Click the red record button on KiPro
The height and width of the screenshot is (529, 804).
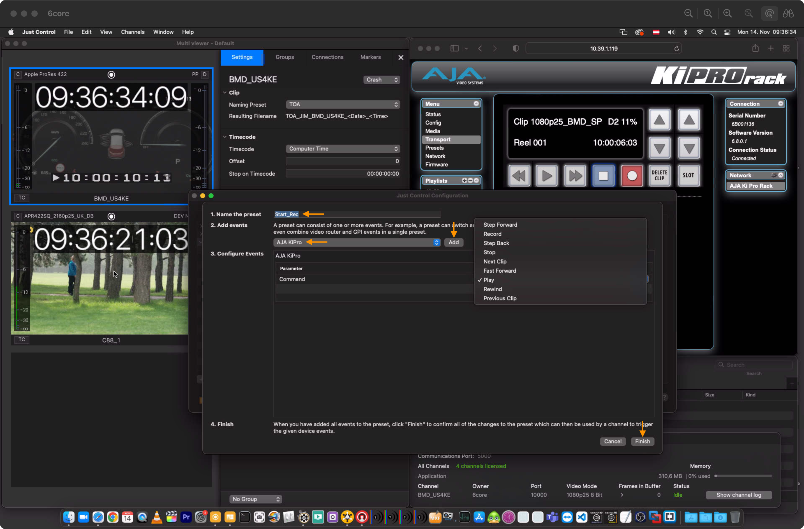(632, 175)
